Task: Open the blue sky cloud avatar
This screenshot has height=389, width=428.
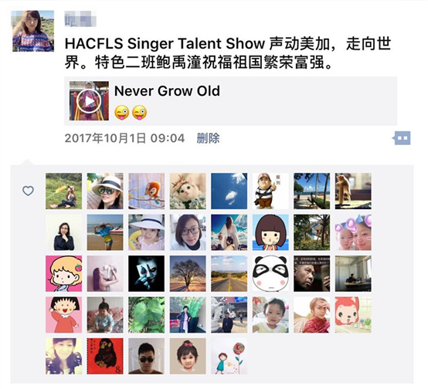Action: click(229, 191)
